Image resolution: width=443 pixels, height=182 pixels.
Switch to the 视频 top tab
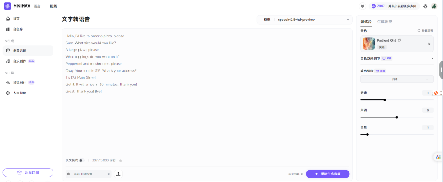tap(53, 6)
